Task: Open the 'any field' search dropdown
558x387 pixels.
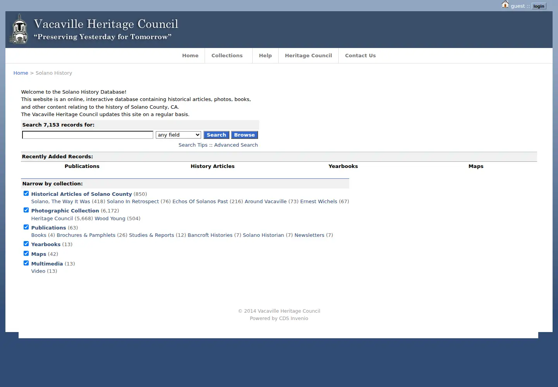Action: point(178,135)
